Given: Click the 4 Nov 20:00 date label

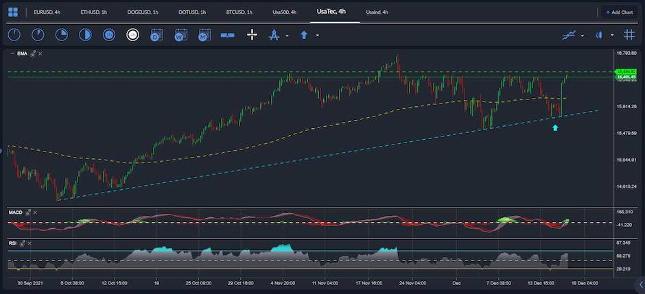Looking at the screenshot, I should [x=283, y=283].
